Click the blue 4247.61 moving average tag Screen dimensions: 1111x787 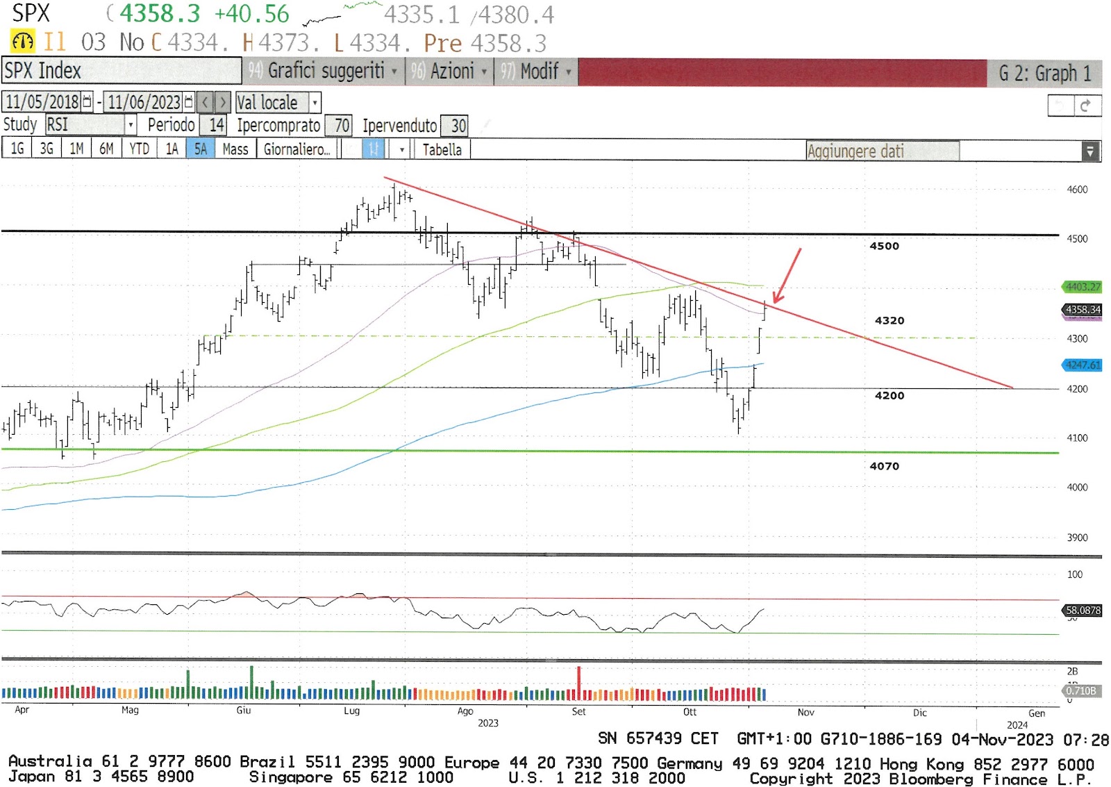coord(1083,365)
